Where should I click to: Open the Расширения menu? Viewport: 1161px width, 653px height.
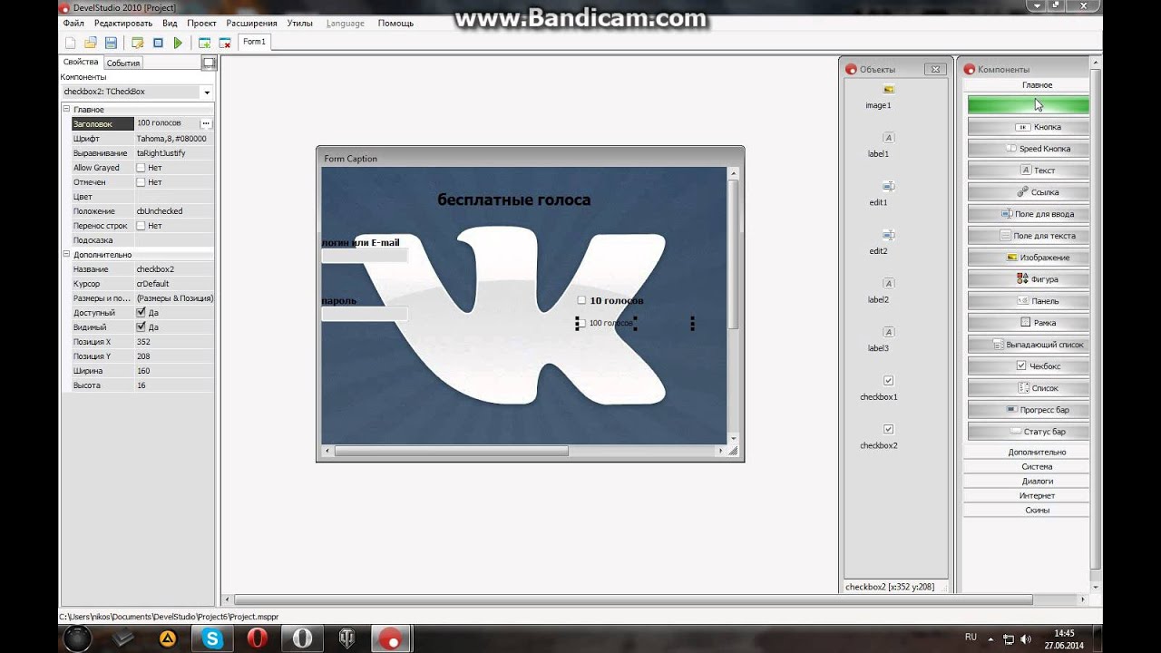(251, 23)
